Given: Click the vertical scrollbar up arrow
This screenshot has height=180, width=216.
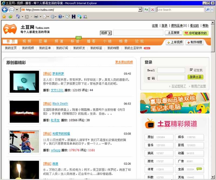Looking at the screenshot, I should point(213,22).
